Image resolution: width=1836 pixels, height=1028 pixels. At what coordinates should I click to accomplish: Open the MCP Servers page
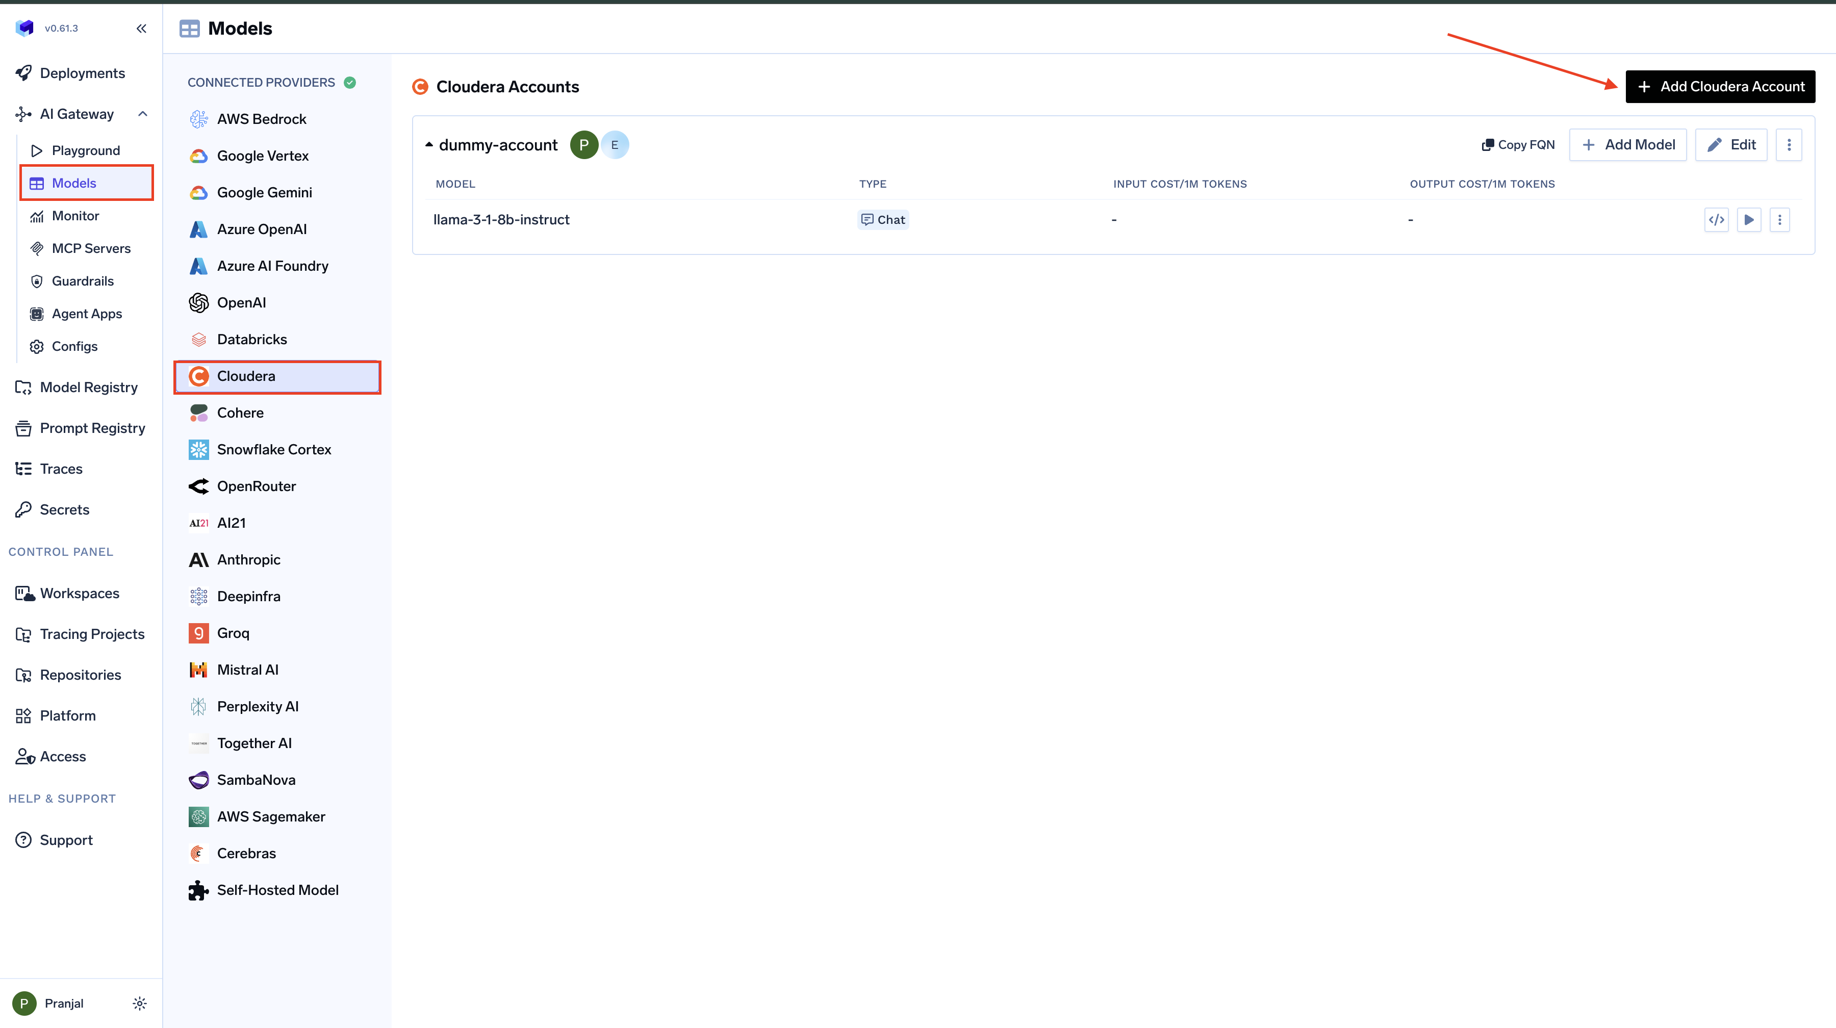coord(91,248)
